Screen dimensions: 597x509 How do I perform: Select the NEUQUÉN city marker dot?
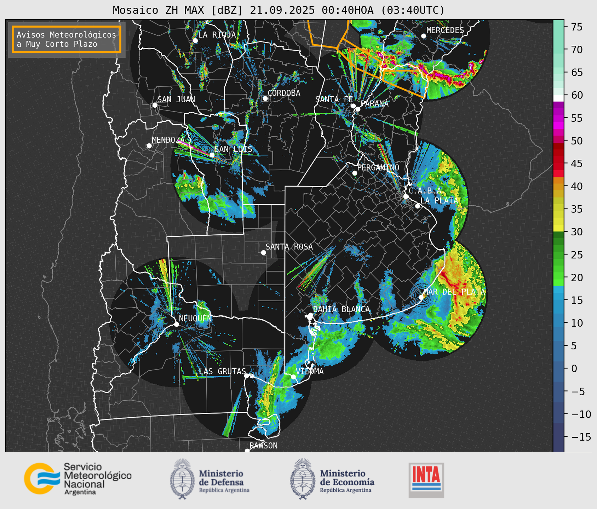(x=176, y=324)
